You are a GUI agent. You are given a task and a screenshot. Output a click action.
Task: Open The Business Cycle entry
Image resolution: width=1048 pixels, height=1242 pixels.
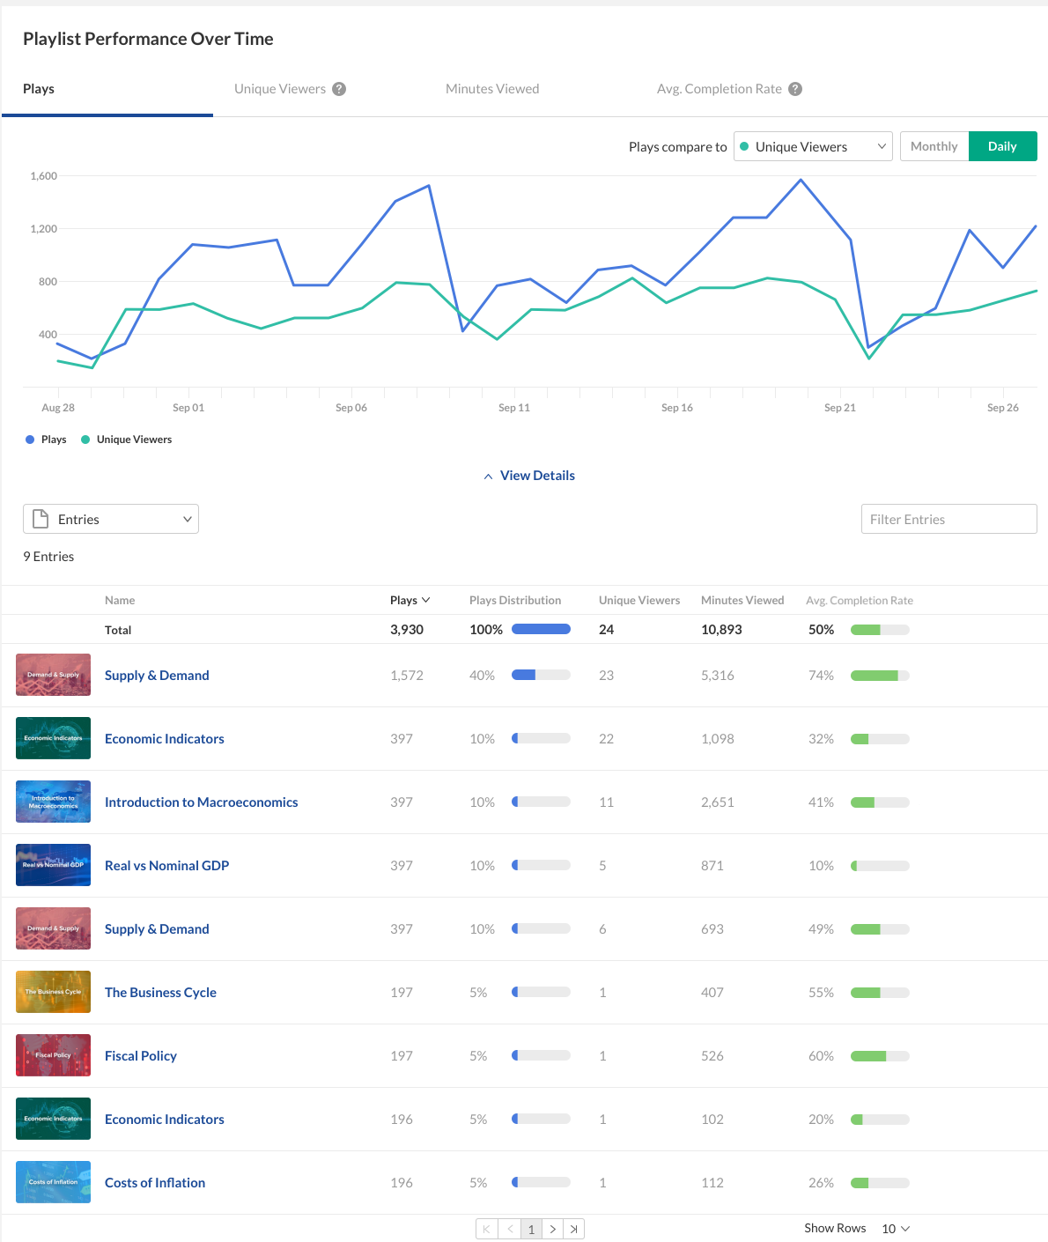pos(160,993)
